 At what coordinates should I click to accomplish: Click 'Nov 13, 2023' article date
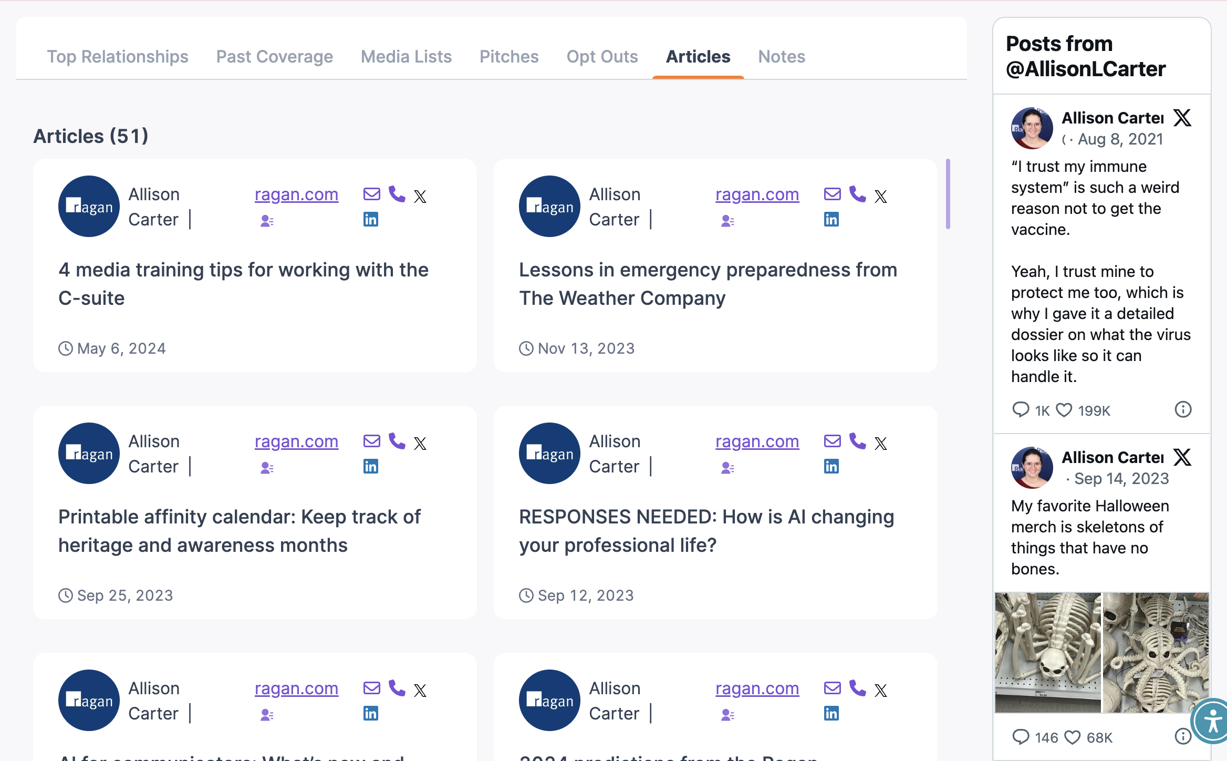click(586, 348)
